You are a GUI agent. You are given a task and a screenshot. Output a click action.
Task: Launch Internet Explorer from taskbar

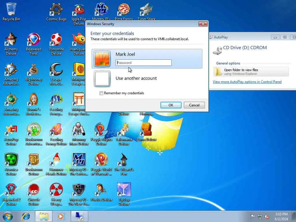coord(26,216)
